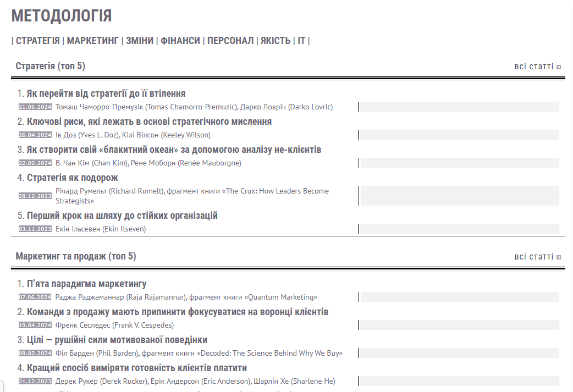
Task: Go to the ЗМІНИ section
Action: coord(140,41)
